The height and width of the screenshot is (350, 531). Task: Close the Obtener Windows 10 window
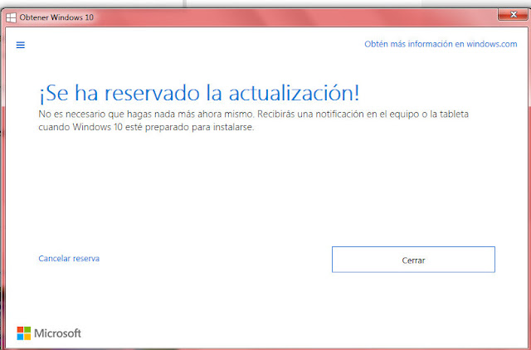click(513, 15)
